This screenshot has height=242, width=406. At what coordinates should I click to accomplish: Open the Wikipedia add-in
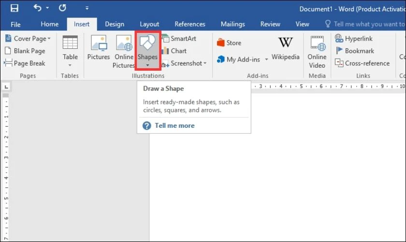[285, 48]
